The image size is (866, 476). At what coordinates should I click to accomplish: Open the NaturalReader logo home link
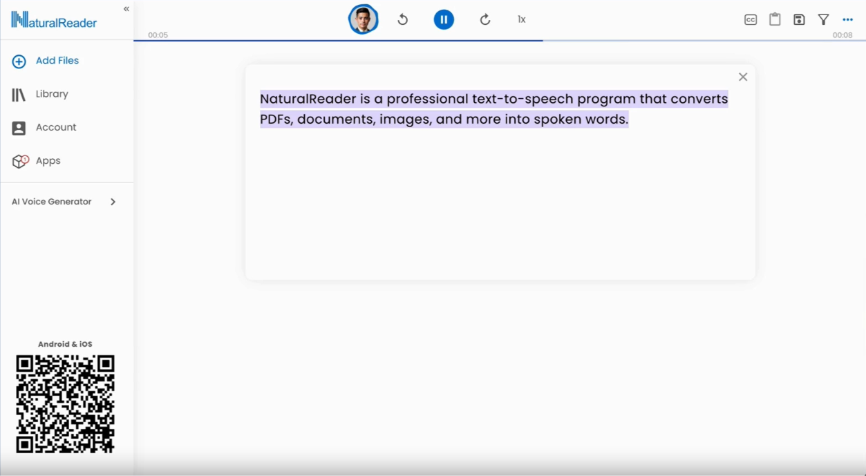tap(54, 20)
